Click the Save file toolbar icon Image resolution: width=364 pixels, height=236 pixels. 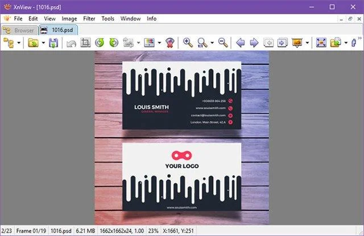(x=53, y=43)
